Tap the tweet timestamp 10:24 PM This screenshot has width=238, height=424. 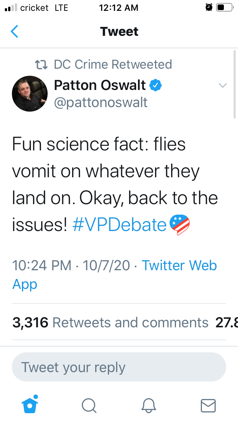pos(42,265)
